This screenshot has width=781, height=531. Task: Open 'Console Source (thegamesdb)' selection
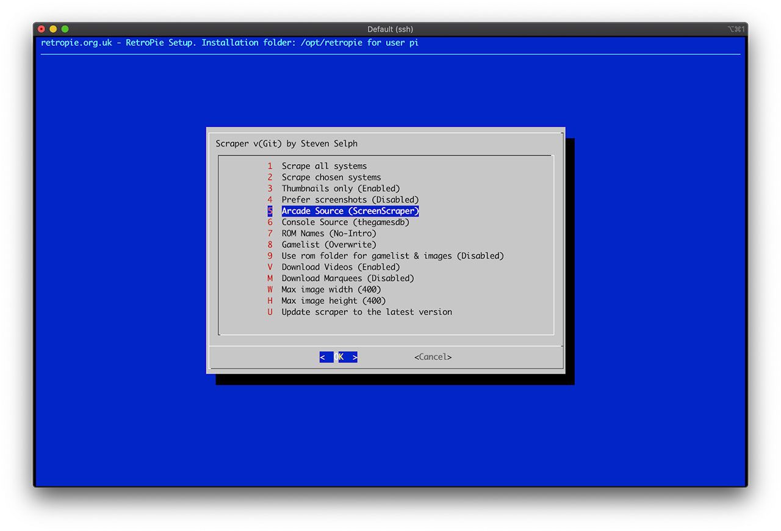pos(345,222)
